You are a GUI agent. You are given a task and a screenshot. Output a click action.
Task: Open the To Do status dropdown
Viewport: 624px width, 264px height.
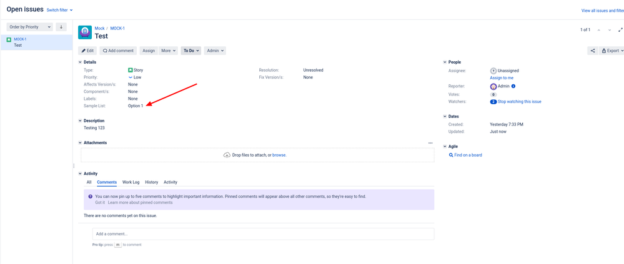pos(191,51)
